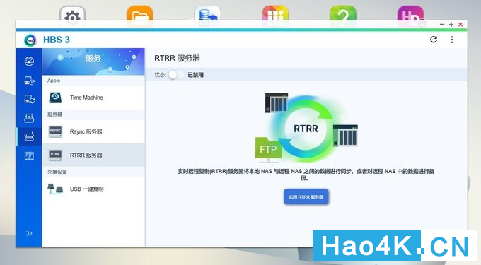The width and height of the screenshot is (481, 265).
Task: Open the Backup & Restore sidebar icon
Action: click(x=29, y=81)
